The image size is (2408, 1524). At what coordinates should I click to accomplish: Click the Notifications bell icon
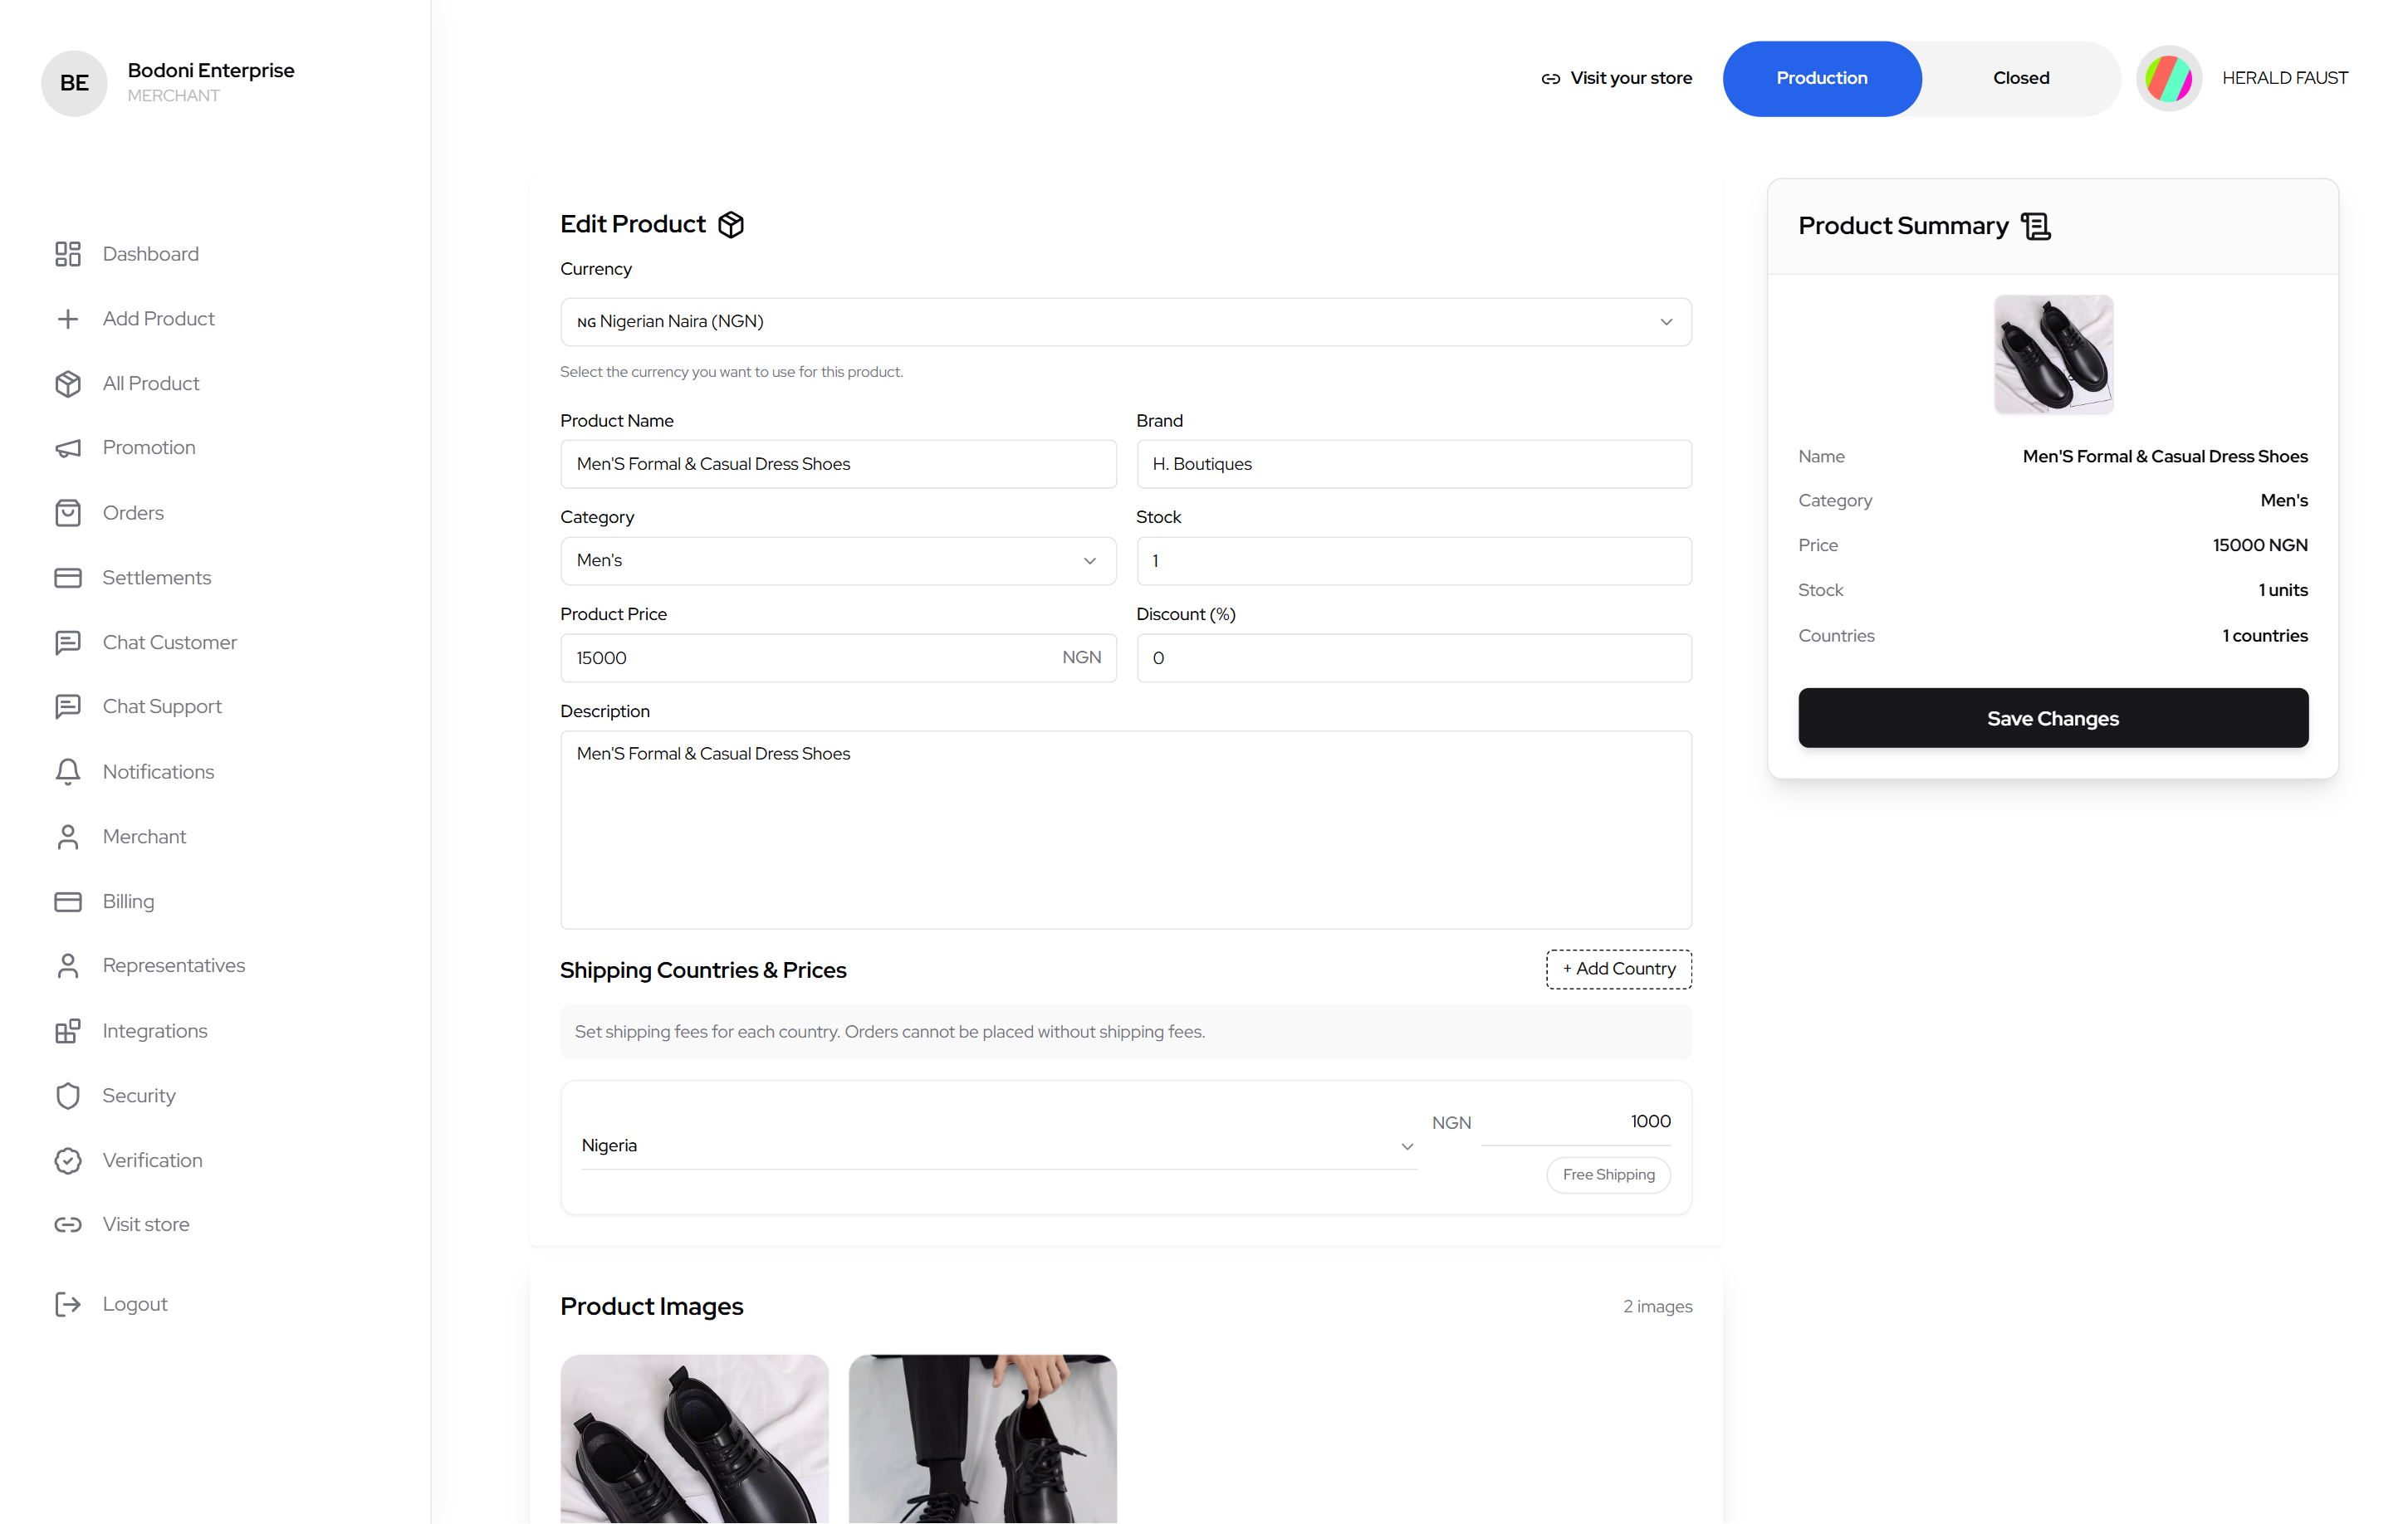[x=67, y=771]
